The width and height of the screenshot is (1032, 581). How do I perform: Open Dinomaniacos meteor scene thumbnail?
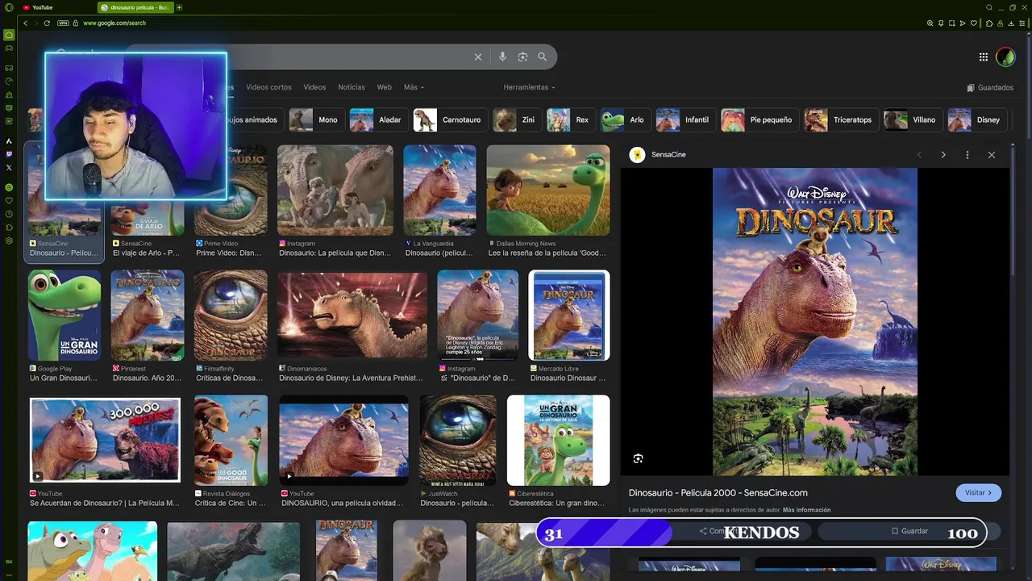352,316
